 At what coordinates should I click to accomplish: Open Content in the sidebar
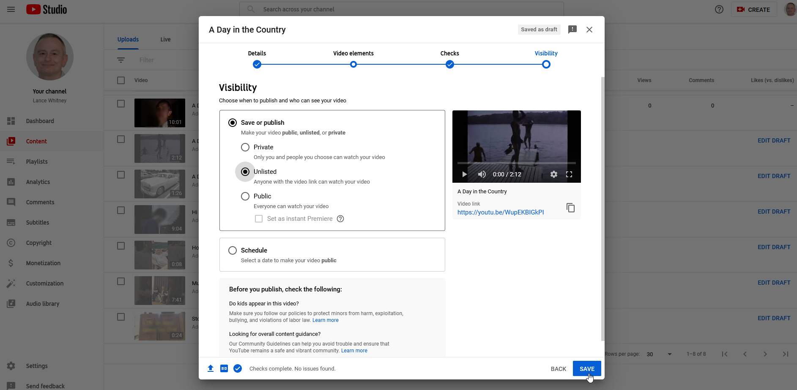pyautogui.click(x=52, y=141)
